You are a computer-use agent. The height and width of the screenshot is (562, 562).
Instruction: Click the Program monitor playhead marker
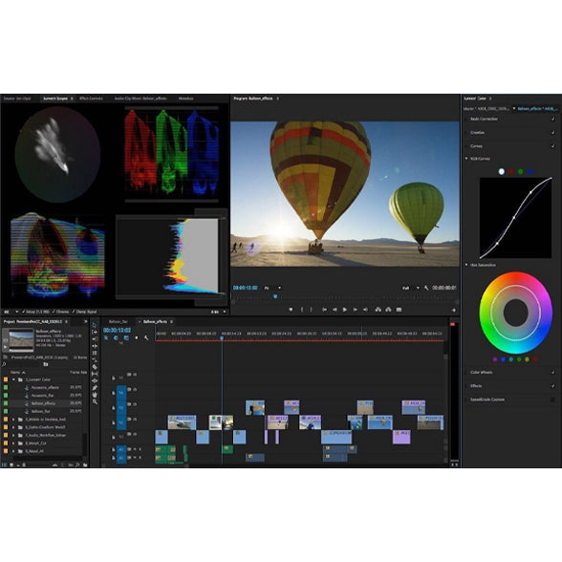(275, 296)
